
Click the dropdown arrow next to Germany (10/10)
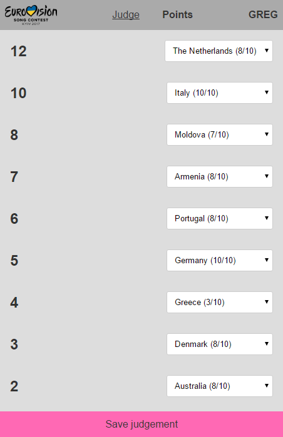267,259
